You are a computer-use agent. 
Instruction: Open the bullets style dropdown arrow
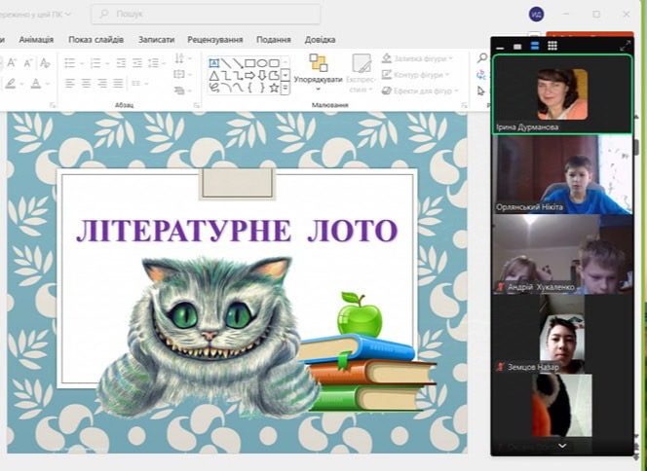[82, 63]
